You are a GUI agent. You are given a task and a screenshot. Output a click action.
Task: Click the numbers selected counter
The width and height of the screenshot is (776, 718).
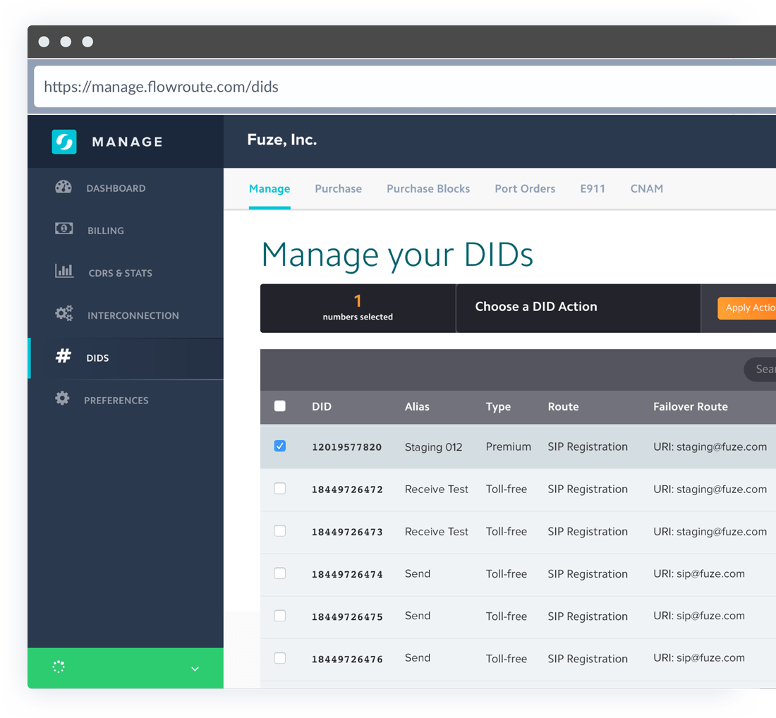tap(358, 308)
